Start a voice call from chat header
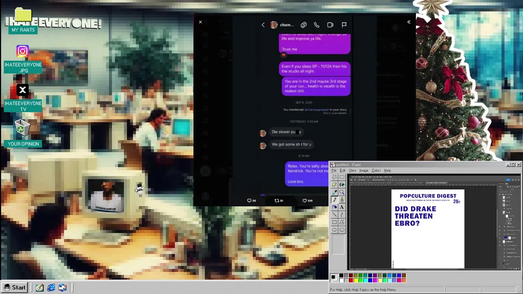523x294 pixels. click(x=317, y=25)
